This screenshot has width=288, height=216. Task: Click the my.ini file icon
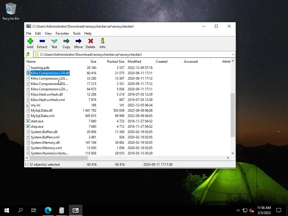click(28, 105)
